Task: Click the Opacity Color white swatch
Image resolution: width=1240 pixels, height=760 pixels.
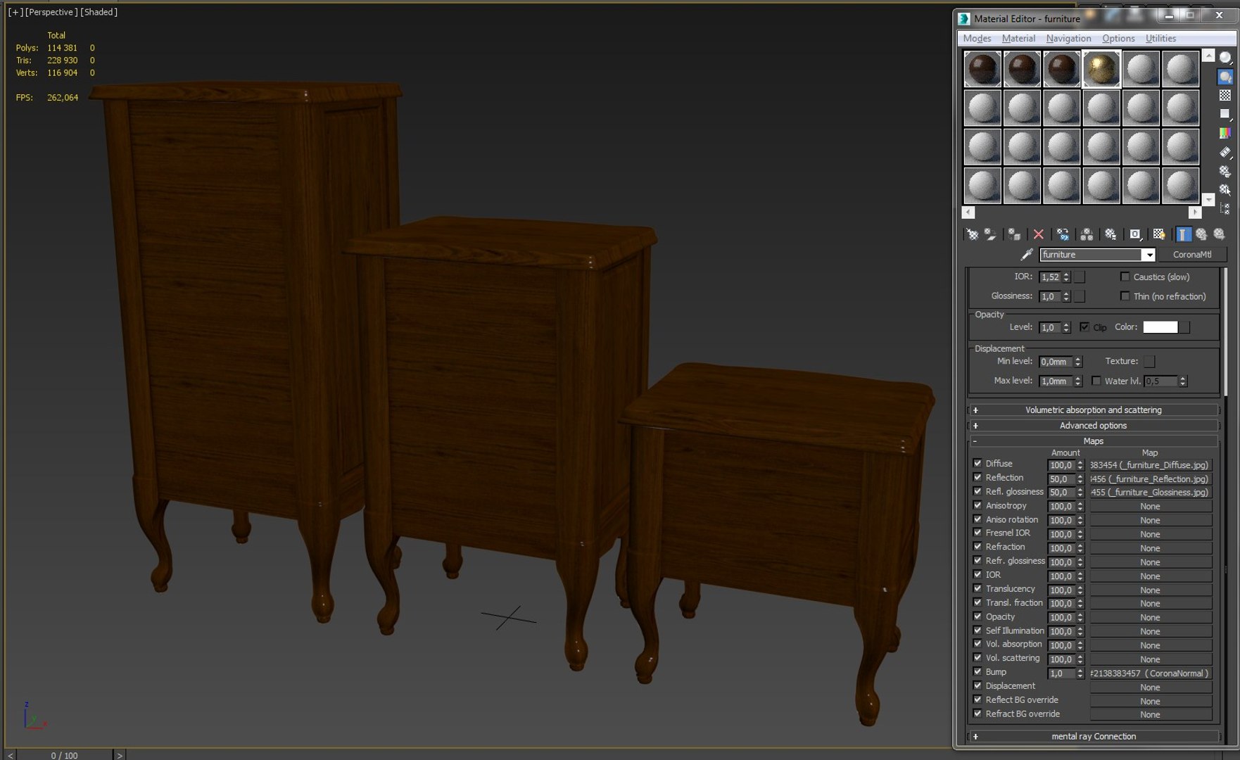Action: point(1160,327)
